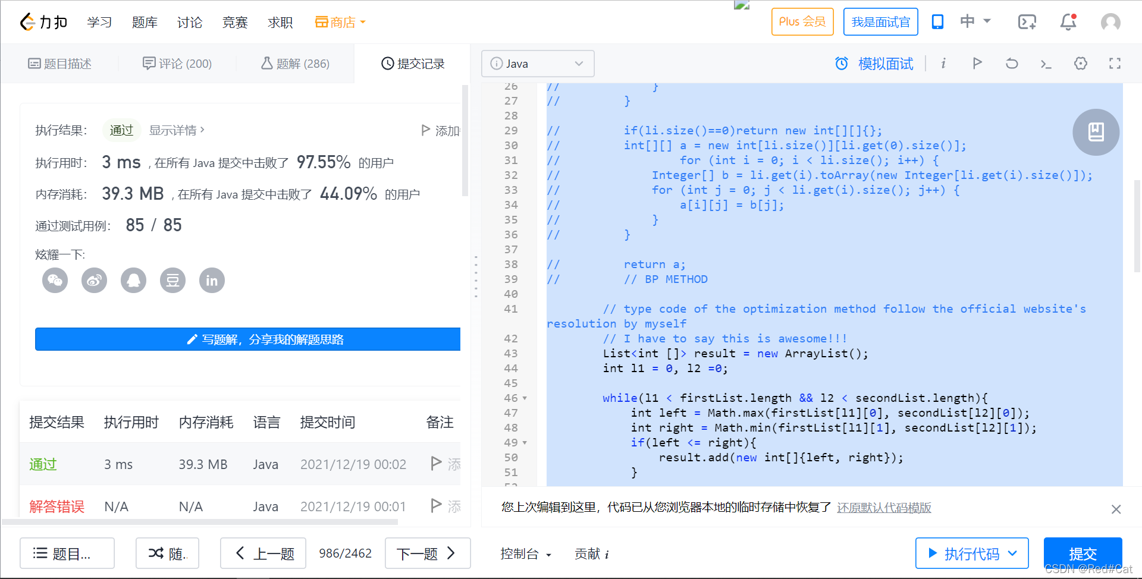Open the 题目 problem list button
1142x579 pixels.
pyautogui.click(x=67, y=553)
